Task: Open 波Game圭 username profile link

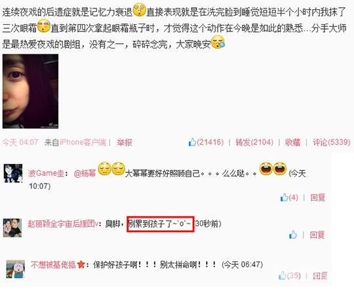Action: pos(46,173)
